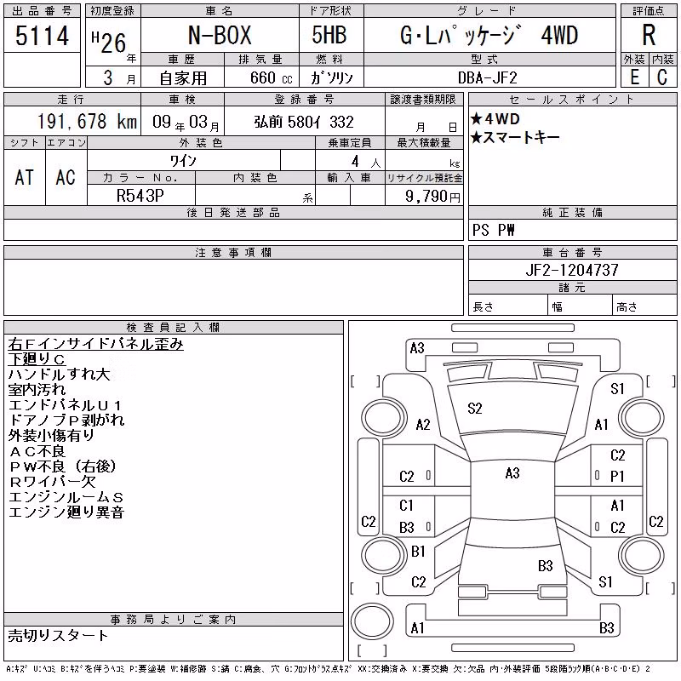This screenshot has width=681, height=681.
Task: Select the damage code legend line
Action: tap(329, 668)
